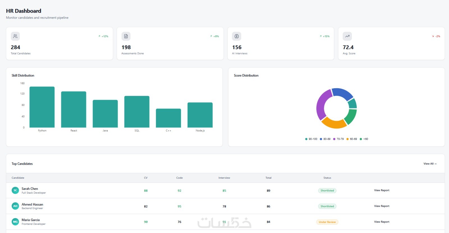Click the Avg. Score trending icon
The height and width of the screenshot is (233, 449).
click(347, 36)
